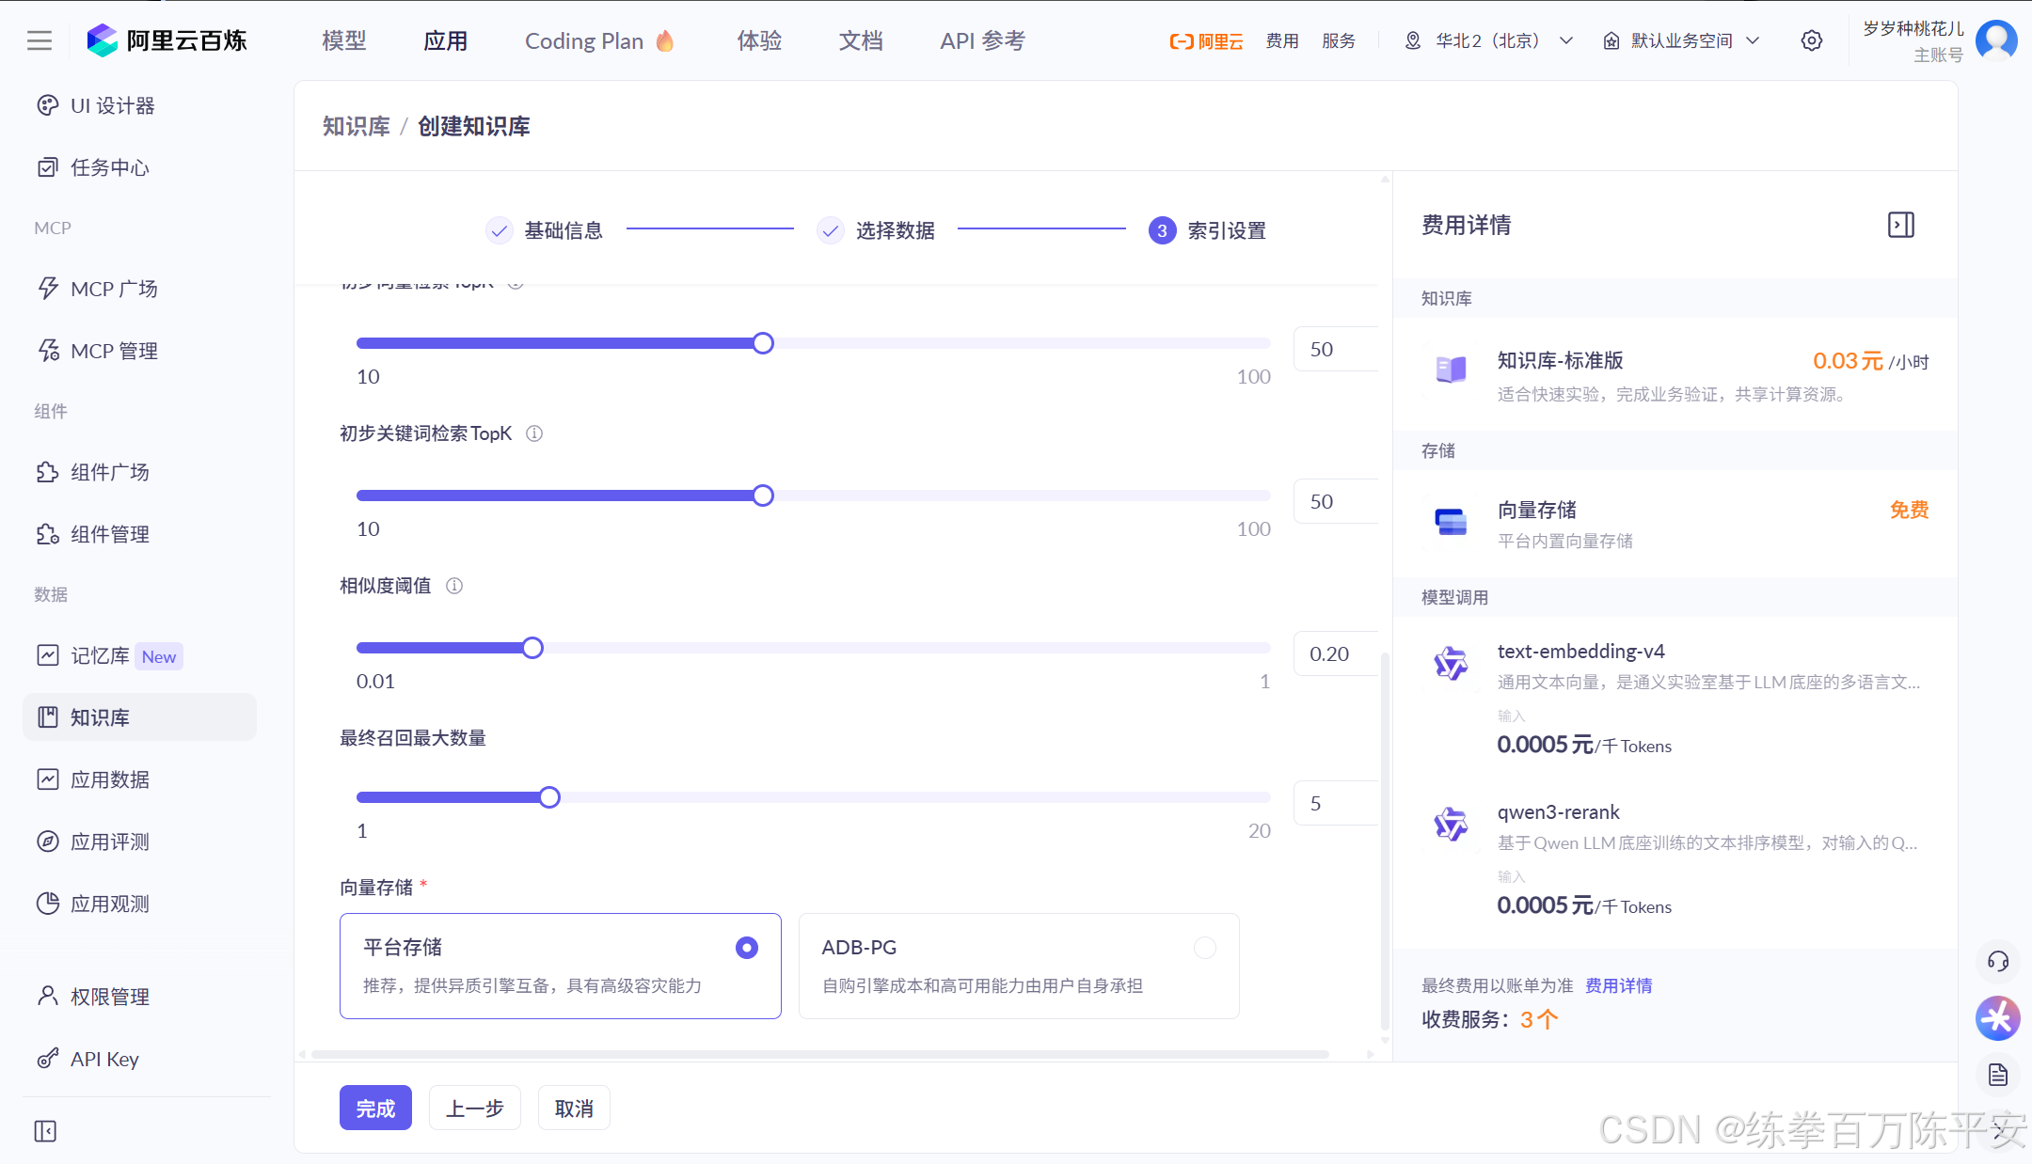Select the platform storage radio option

point(747,948)
